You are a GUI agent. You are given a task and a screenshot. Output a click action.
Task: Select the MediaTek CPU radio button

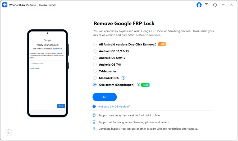[95, 78]
